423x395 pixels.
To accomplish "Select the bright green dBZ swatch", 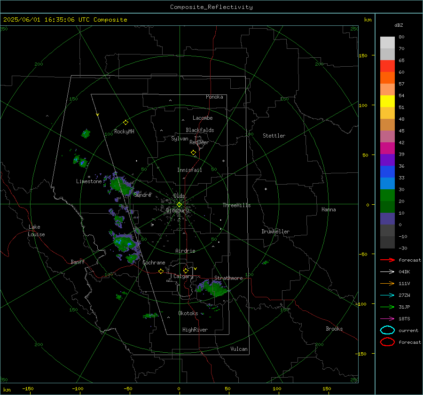I will point(387,195).
